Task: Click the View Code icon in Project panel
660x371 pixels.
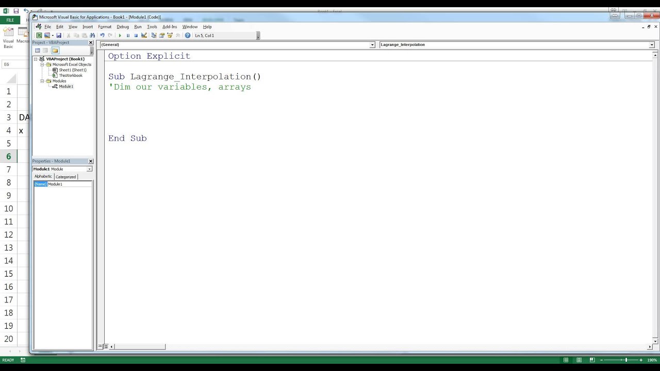Action: (x=38, y=50)
